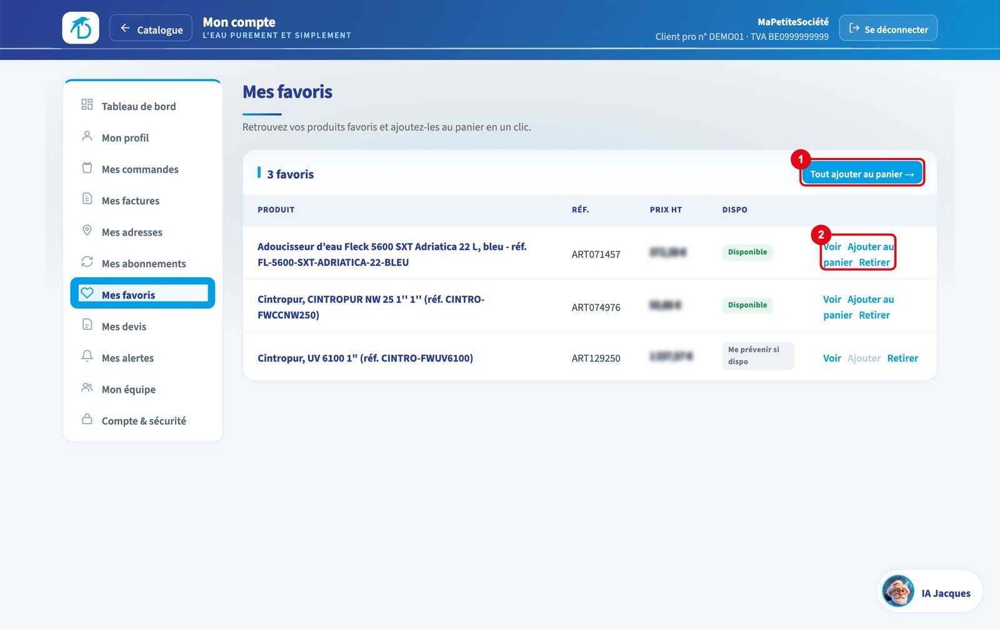
Task: Click the Mon équipe people icon
Action: pos(87,388)
